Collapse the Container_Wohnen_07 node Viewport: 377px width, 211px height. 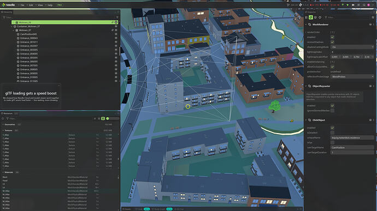11,26
